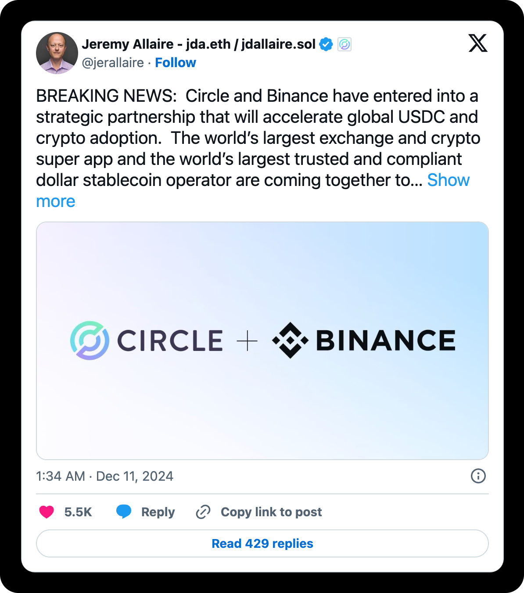Click the blue verified checkmark badge

click(326, 44)
